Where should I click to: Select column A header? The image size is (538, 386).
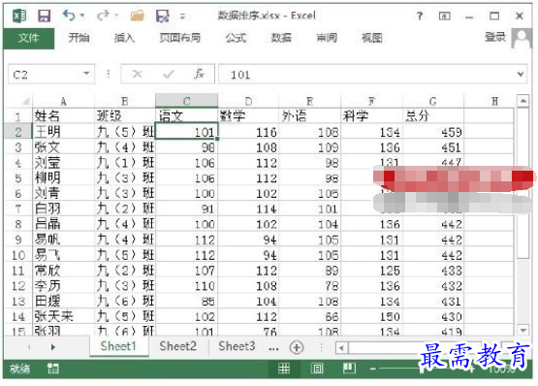tap(63, 101)
